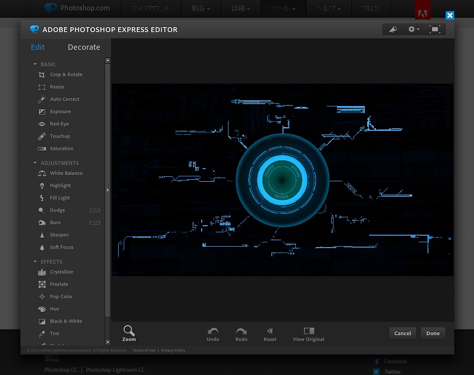Collapse the EFFECTS section

tap(35, 262)
